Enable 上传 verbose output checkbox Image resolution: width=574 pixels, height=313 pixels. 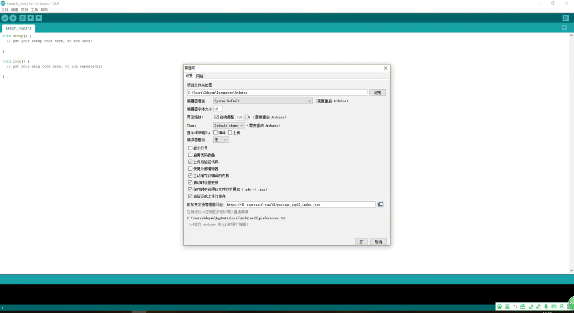(x=230, y=132)
